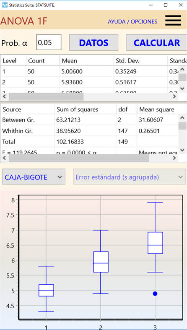Select the Sum of squares column header
Image resolution: width=187 pixels, height=330 pixels.
[x=86, y=109]
